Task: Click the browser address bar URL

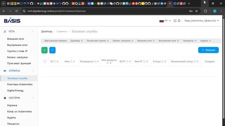Action: (x=57, y=11)
